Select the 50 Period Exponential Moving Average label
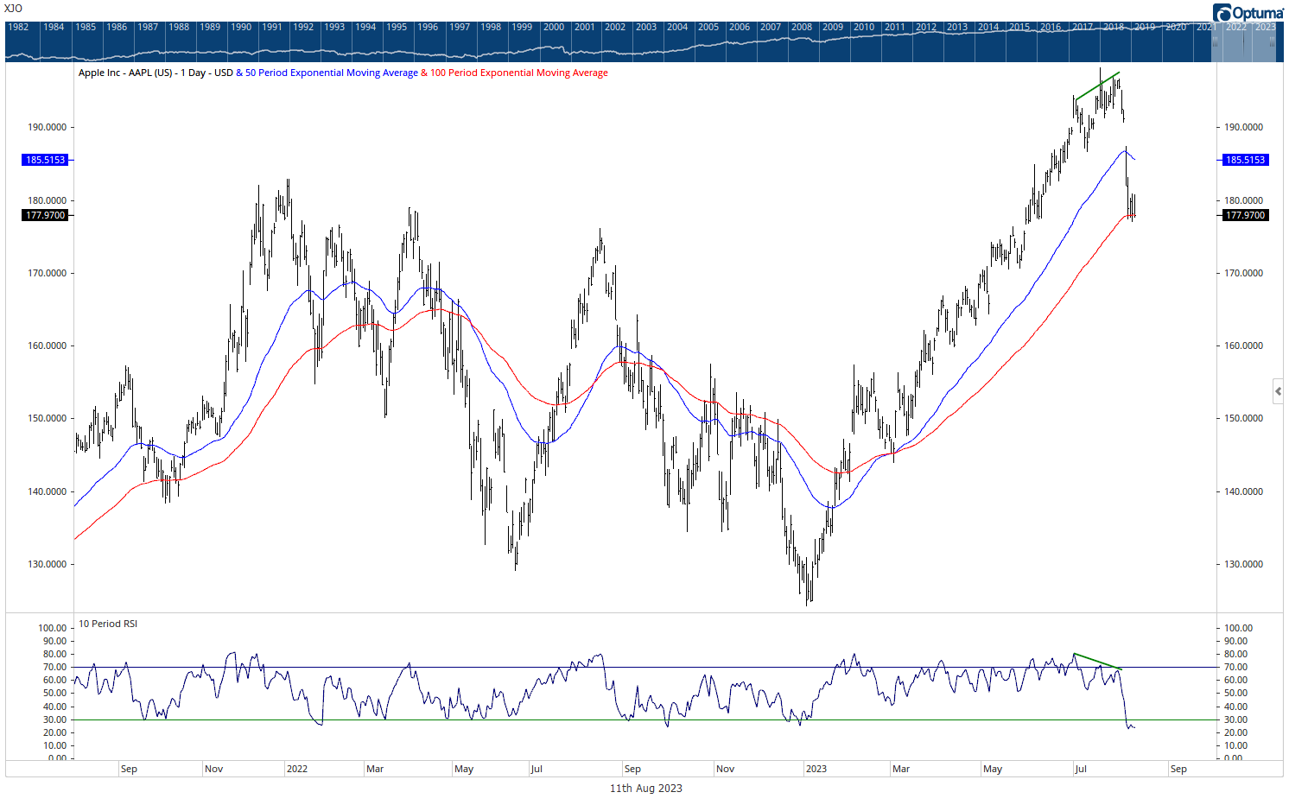1289x805 pixels. click(331, 73)
